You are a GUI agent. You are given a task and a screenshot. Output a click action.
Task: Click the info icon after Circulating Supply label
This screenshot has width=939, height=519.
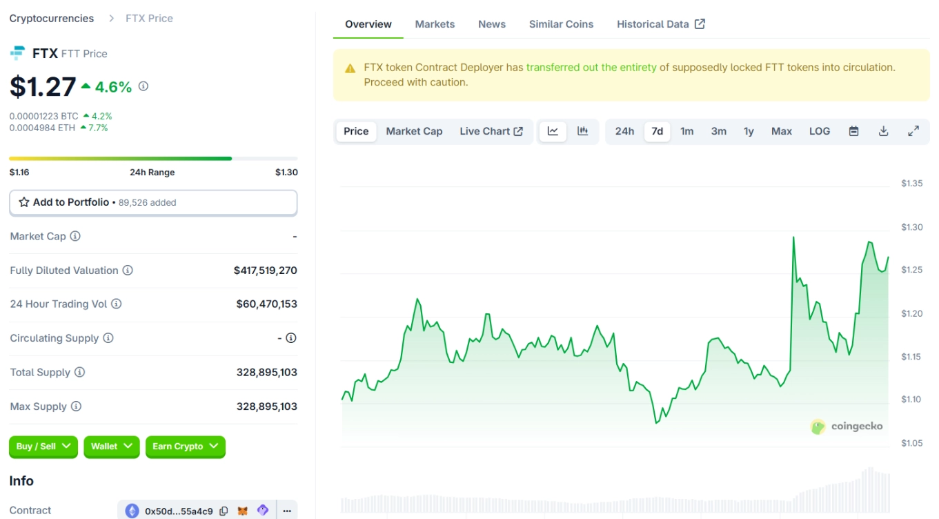pos(108,338)
